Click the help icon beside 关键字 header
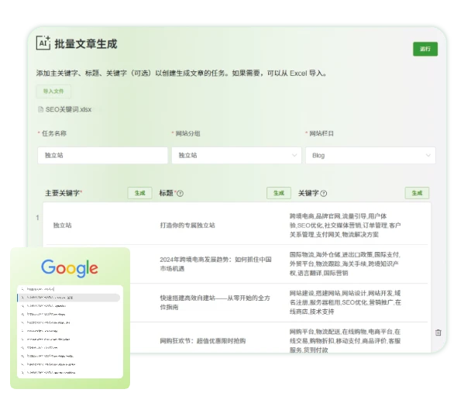This screenshot has height=417, width=471. click(x=324, y=193)
